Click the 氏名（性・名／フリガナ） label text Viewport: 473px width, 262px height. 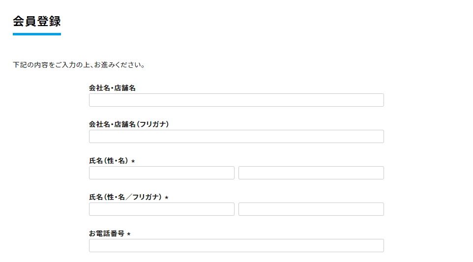tap(125, 197)
